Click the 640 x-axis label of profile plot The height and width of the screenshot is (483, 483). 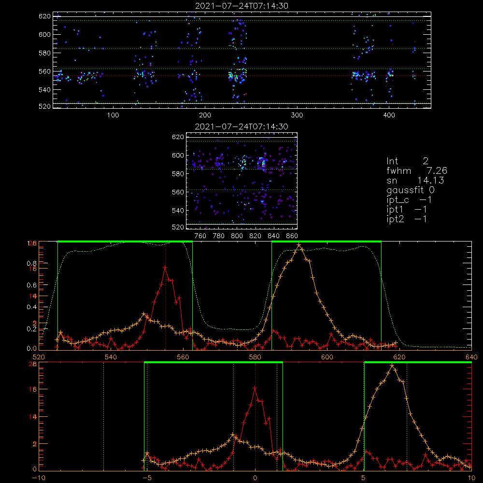471,357
